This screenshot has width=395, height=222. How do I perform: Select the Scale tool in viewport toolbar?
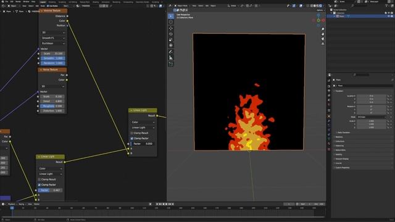pyautogui.click(x=171, y=39)
